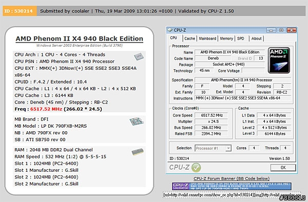Click the 'CPU Cache : L3 : 6144 KB' line

tap(44, 95)
